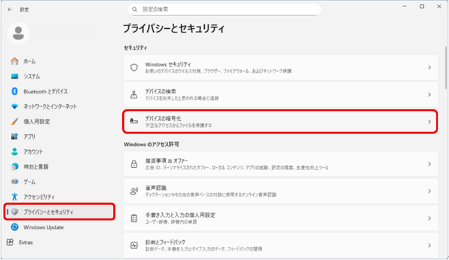Select the アクセシビリティ accessibility icon
Screen dimensions: 449x260
click(x=15, y=196)
